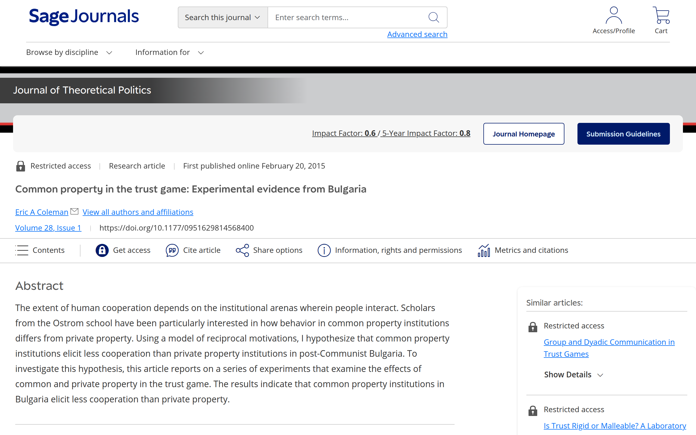Click the Journal of Theoretical Politics title
The image size is (696, 435).
click(82, 90)
